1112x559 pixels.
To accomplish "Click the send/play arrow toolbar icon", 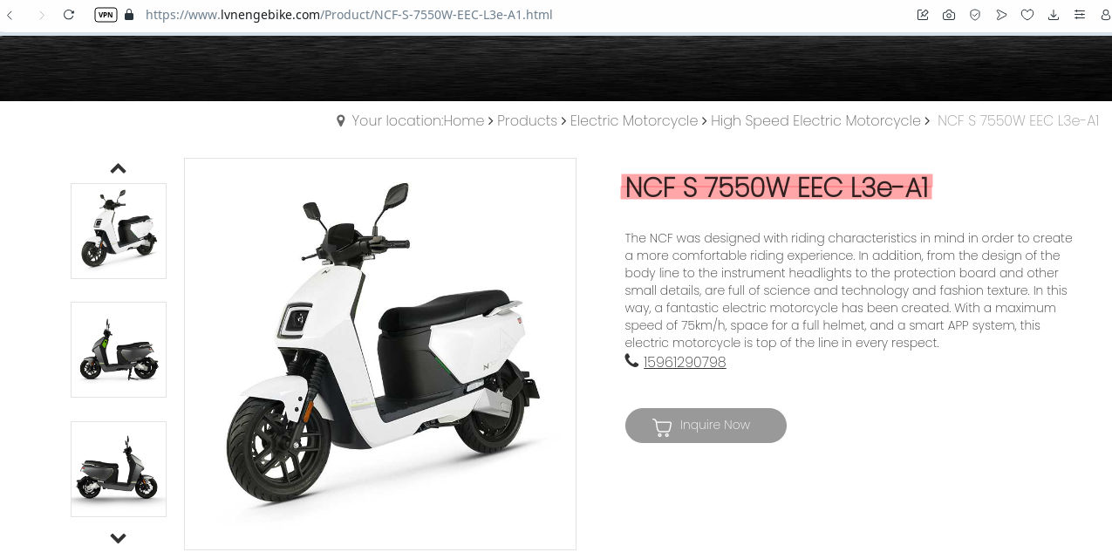I will click(x=1001, y=15).
